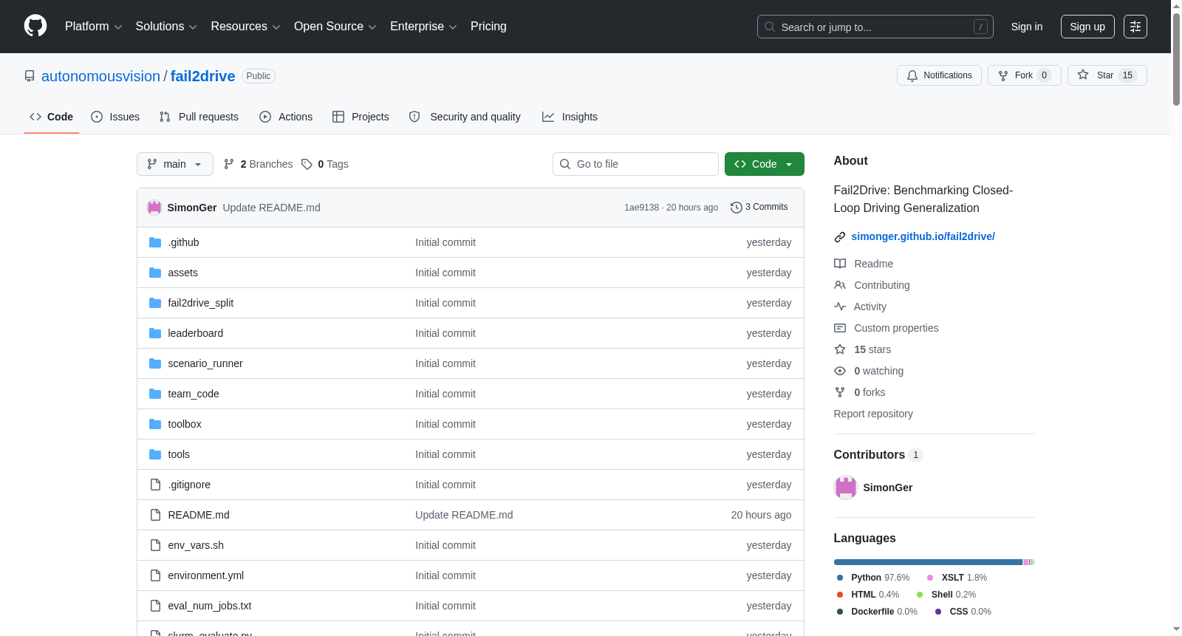Open the tools folder icon
The width and height of the screenshot is (1182, 636).
coord(155,454)
